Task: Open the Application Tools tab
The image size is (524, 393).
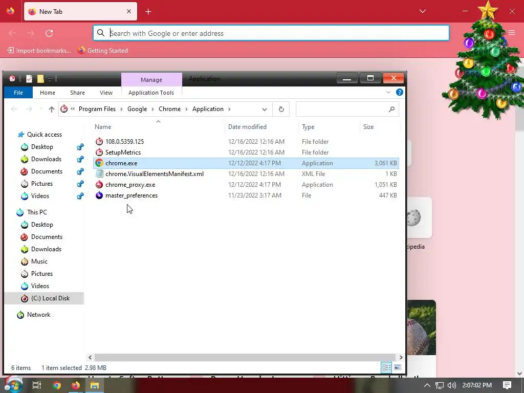Action: [x=151, y=93]
